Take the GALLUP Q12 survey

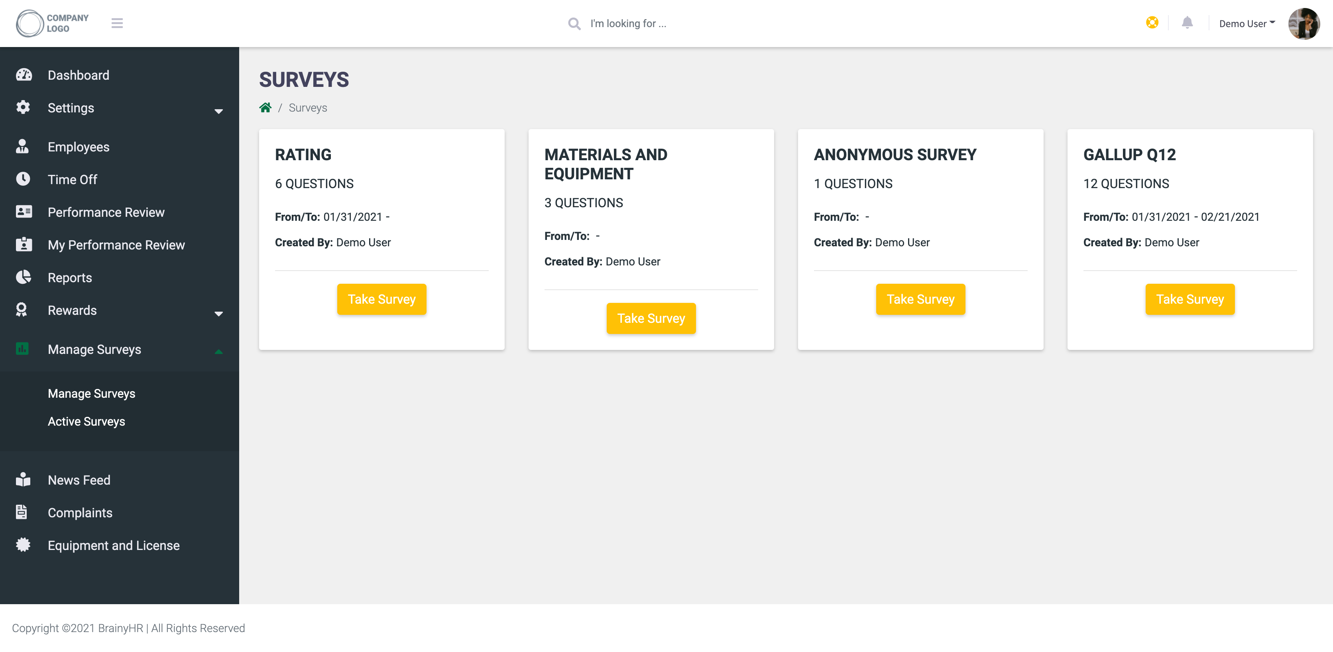tap(1189, 299)
